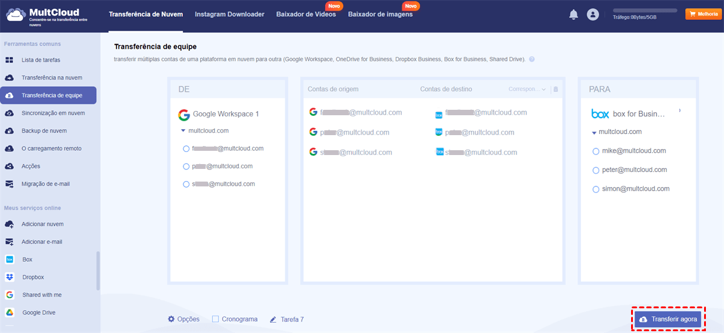Click the Sincronização em nuvem icon
The image size is (724, 333).
point(10,113)
